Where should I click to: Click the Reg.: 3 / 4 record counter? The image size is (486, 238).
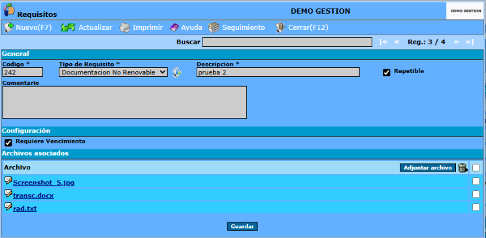[427, 42]
